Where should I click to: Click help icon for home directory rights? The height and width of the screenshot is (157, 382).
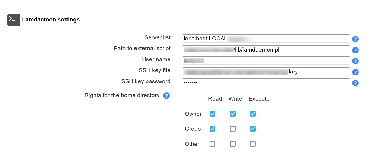click(x=166, y=96)
